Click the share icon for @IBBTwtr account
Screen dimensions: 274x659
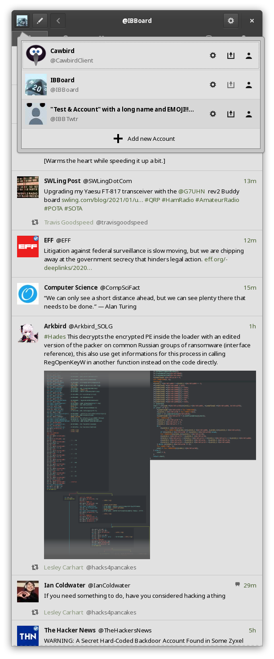[231, 114]
